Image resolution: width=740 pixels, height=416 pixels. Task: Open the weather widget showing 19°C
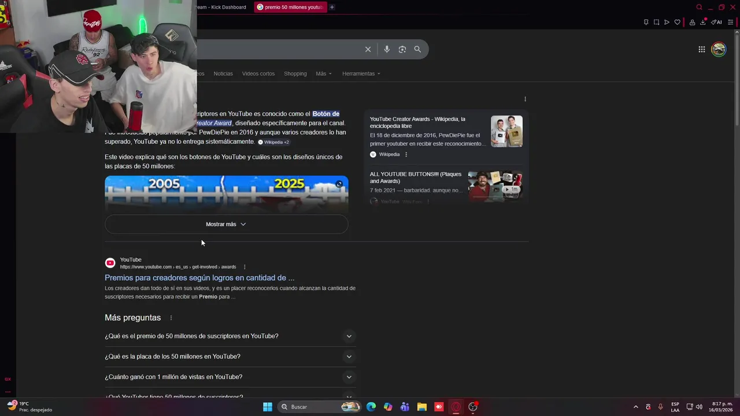(30, 407)
